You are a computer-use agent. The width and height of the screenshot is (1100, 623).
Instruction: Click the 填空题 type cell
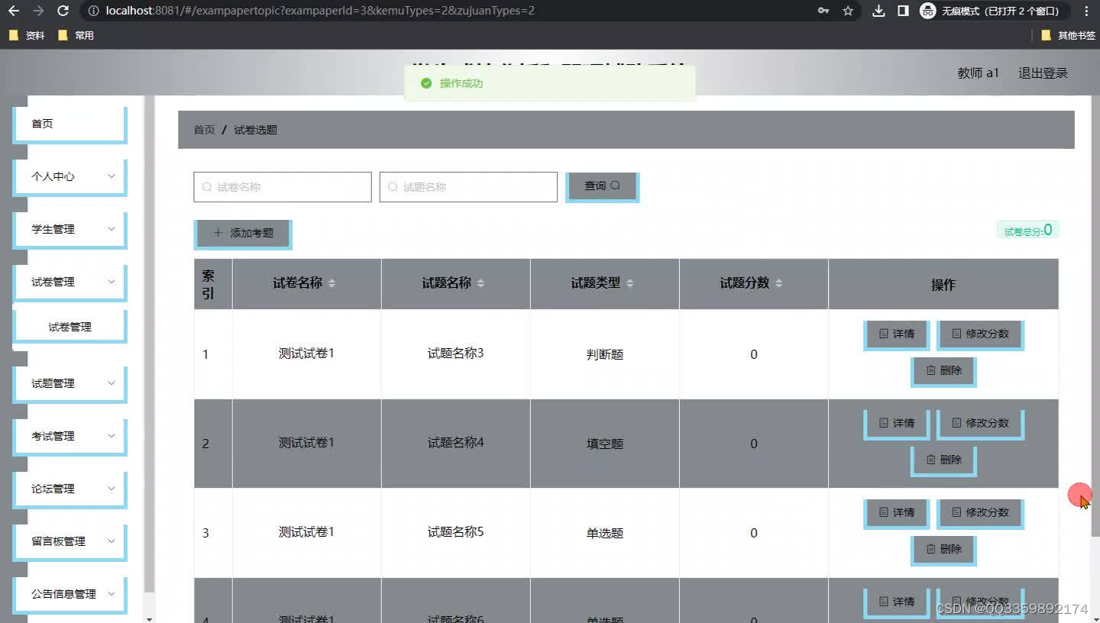coord(605,444)
